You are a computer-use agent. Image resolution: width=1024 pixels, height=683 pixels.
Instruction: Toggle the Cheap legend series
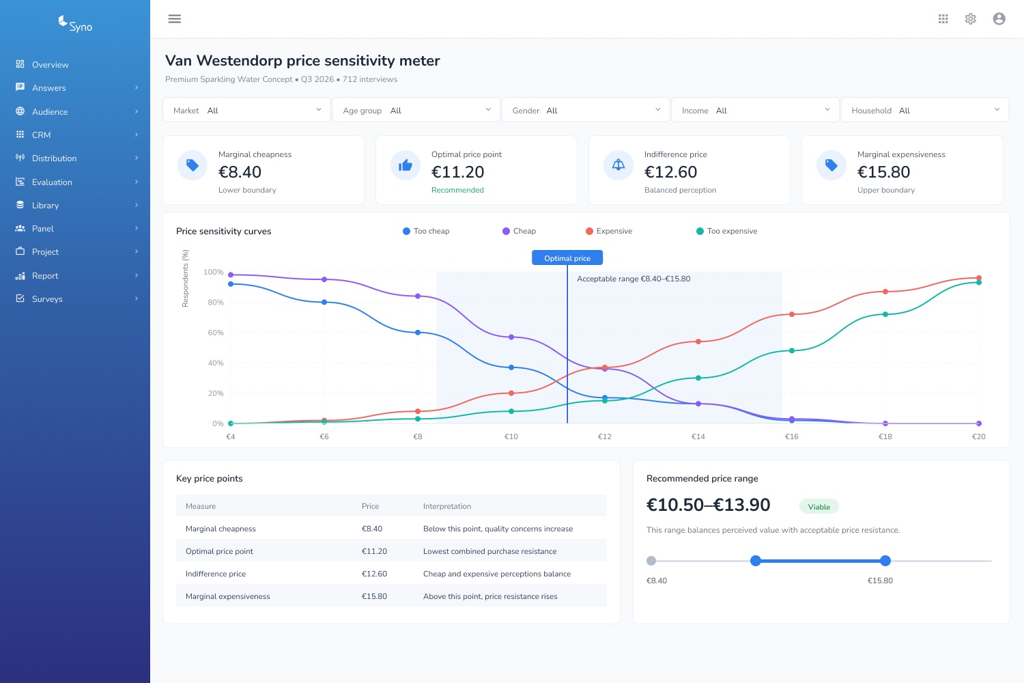[519, 231]
